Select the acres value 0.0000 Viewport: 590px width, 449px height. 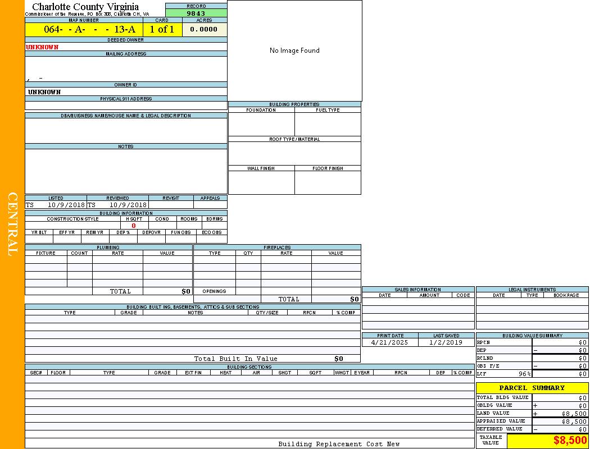point(204,30)
